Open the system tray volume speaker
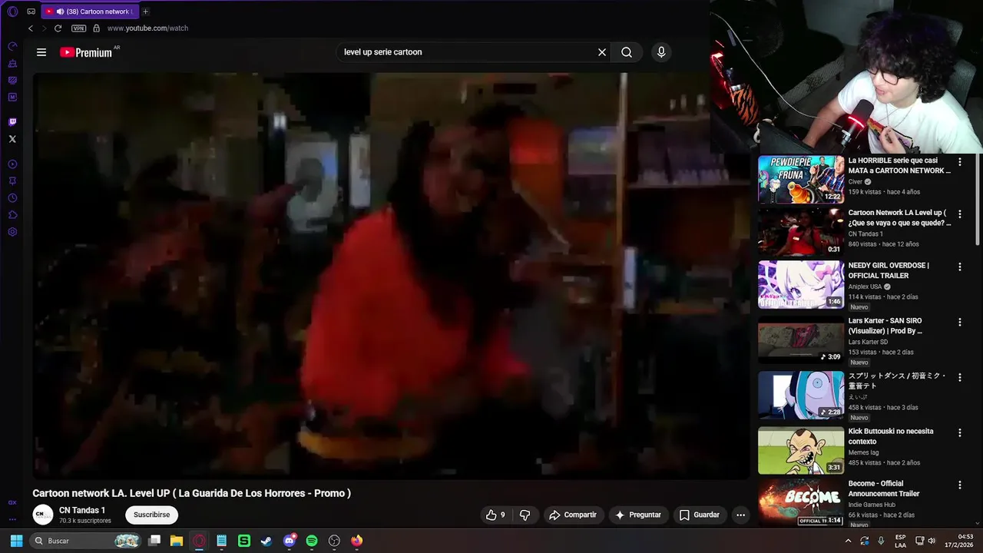The image size is (983, 553). coord(932,541)
